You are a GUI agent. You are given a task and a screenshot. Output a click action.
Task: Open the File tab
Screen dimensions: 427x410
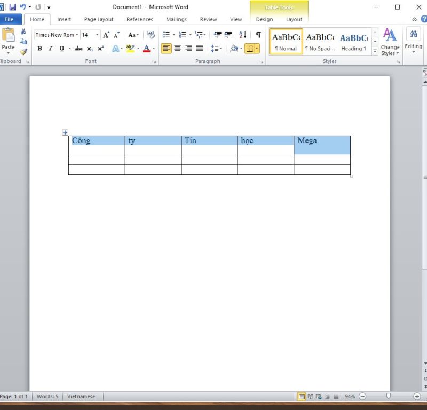[9, 19]
